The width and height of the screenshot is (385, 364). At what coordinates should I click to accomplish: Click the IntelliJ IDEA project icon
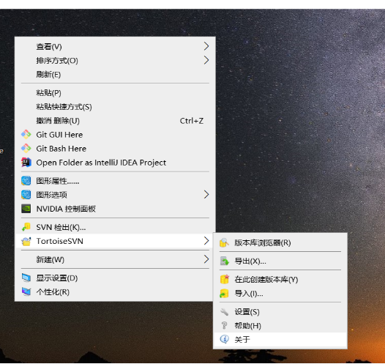coord(26,163)
